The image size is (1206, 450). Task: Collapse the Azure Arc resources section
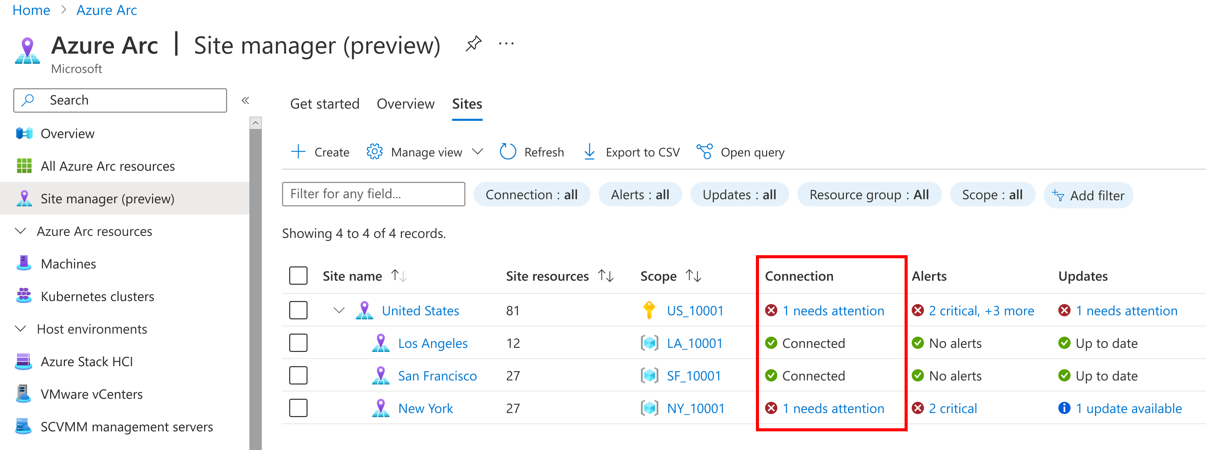pyautogui.click(x=21, y=231)
